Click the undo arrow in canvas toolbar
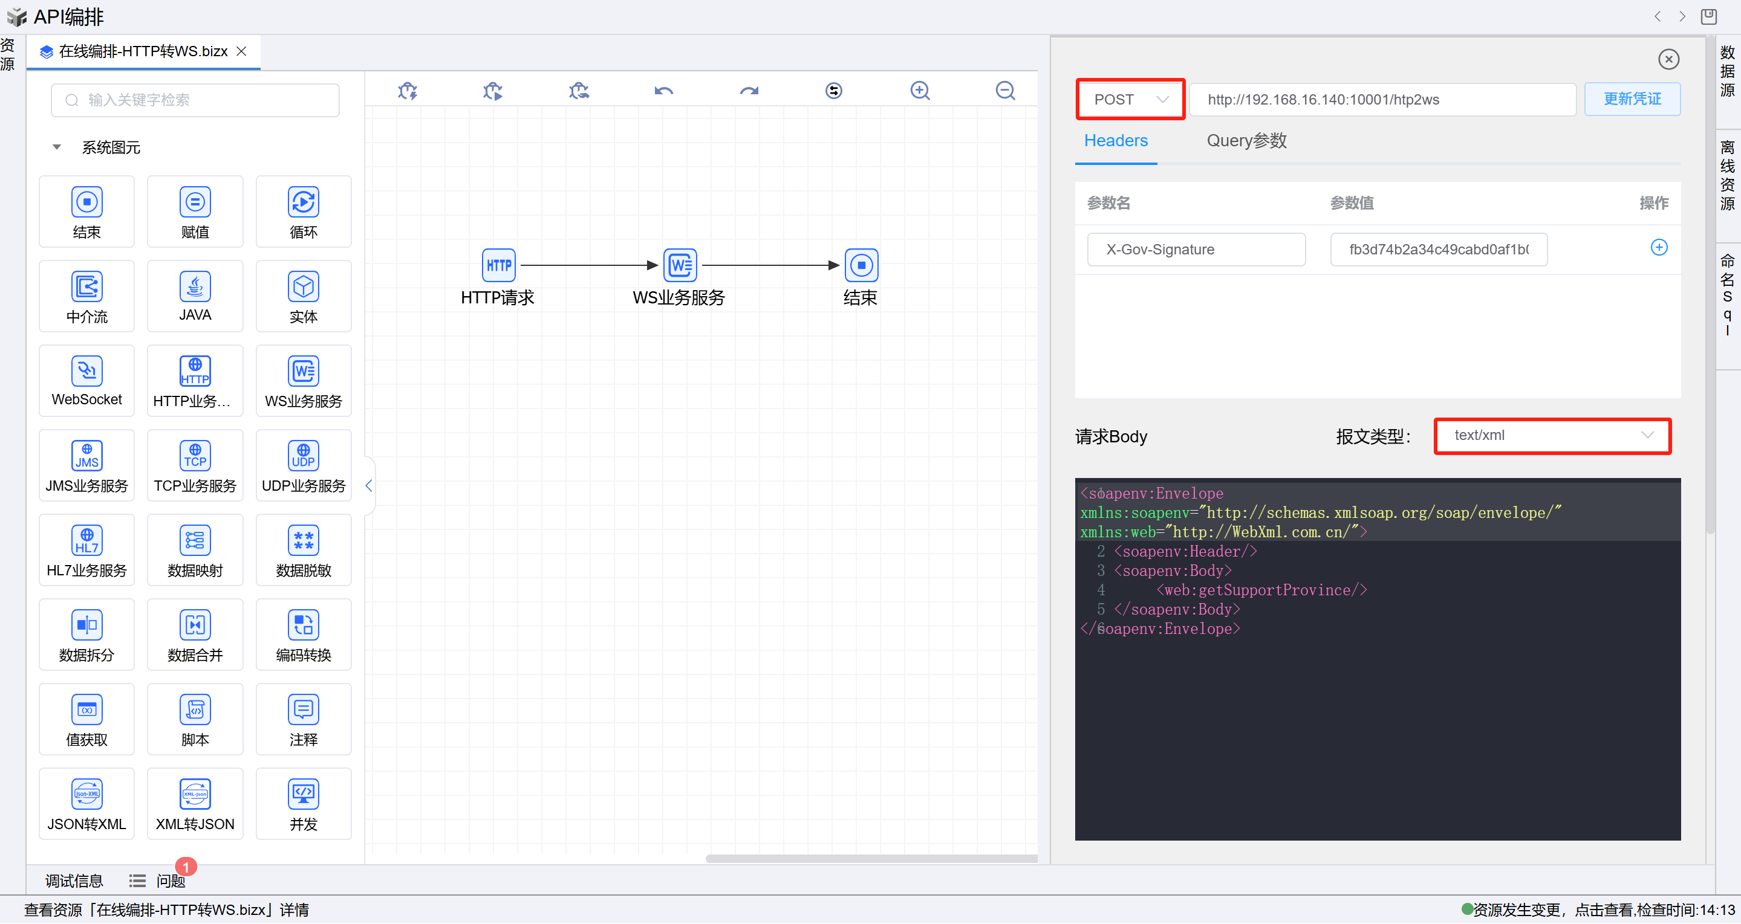 (x=663, y=91)
